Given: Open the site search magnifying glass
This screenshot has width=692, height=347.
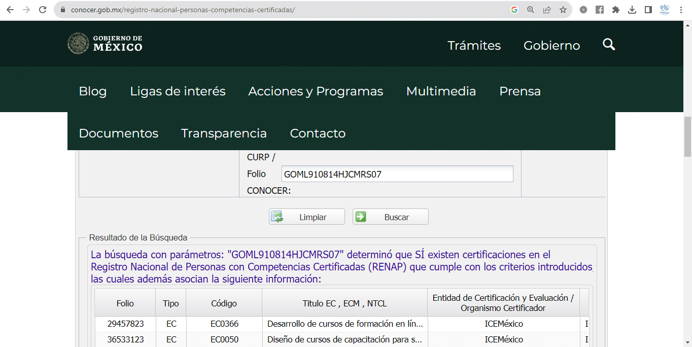Looking at the screenshot, I should tap(608, 45).
